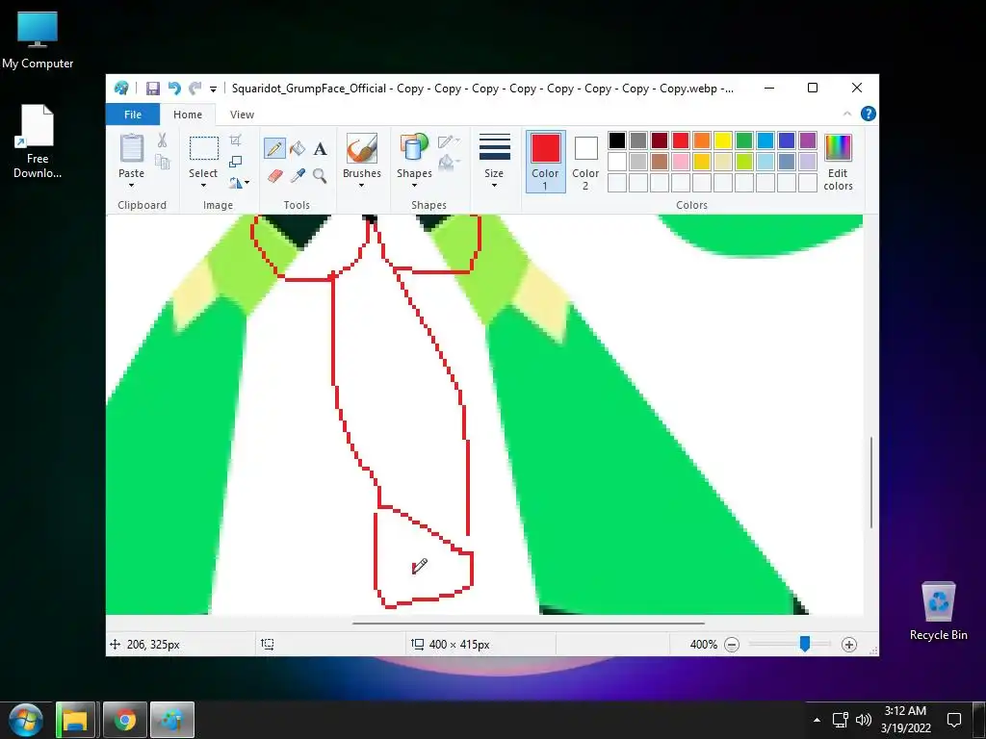The height and width of the screenshot is (739, 986).
Task: Select the Color picker eyedropper tool
Action: click(x=298, y=175)
